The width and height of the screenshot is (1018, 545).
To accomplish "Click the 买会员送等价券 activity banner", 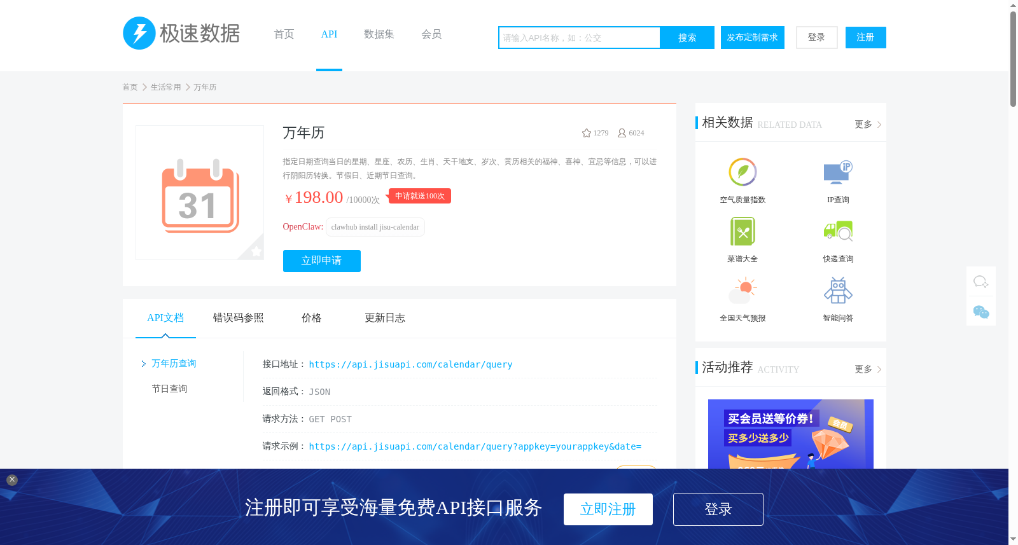I will coord(791,434).
